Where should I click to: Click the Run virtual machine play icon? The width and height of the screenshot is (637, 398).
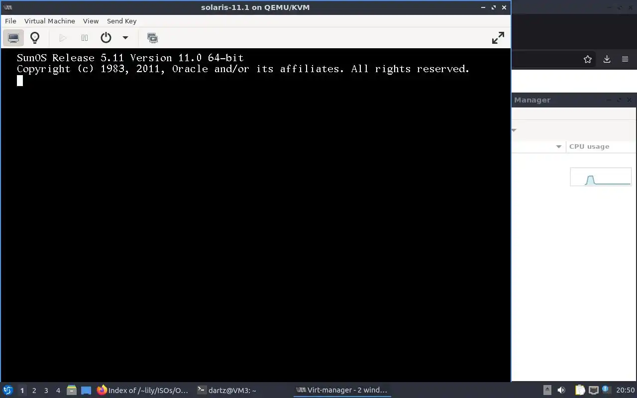tap(63, 38)
